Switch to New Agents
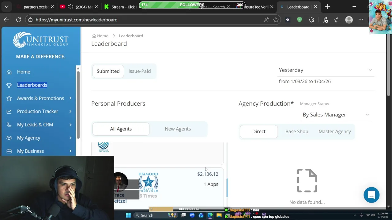The width and height of the screenshot is (392, 220). pyautogui.click(x=178, y=129)
